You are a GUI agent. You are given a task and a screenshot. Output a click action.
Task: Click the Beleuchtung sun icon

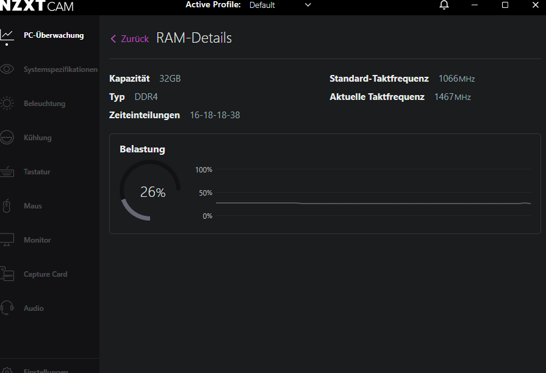pyautogui.click(x=7, y=104)
